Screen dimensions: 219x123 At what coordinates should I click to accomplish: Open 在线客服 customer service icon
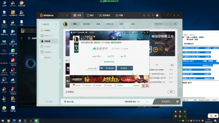(97, 85)
